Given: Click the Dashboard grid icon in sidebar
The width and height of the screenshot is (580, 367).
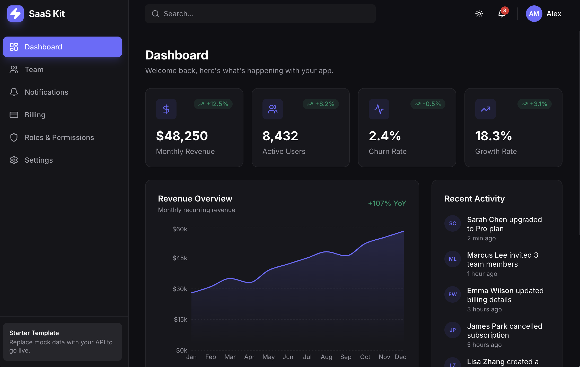Looking at the screenshot, I should [14, 47].
